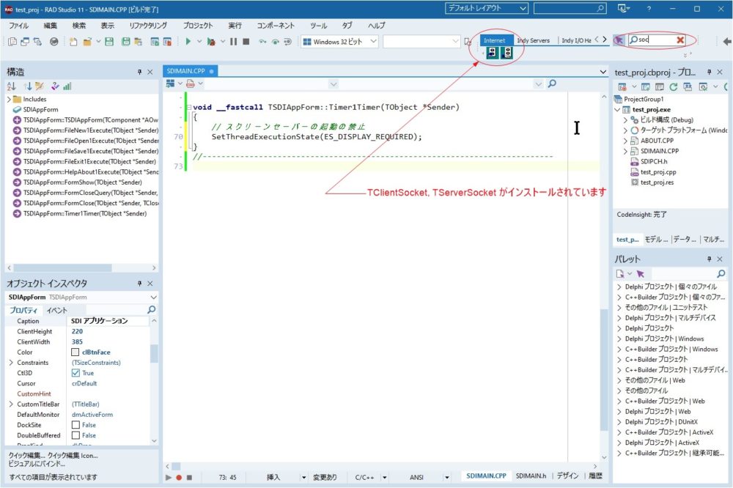Switch to the Indy Servers palette tab
This screenshot has width=733, height=488.
click(x=533, y=40)
